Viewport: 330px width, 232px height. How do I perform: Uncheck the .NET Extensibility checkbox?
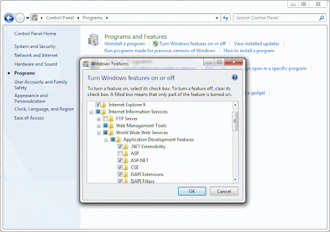[x=120, y=146]
